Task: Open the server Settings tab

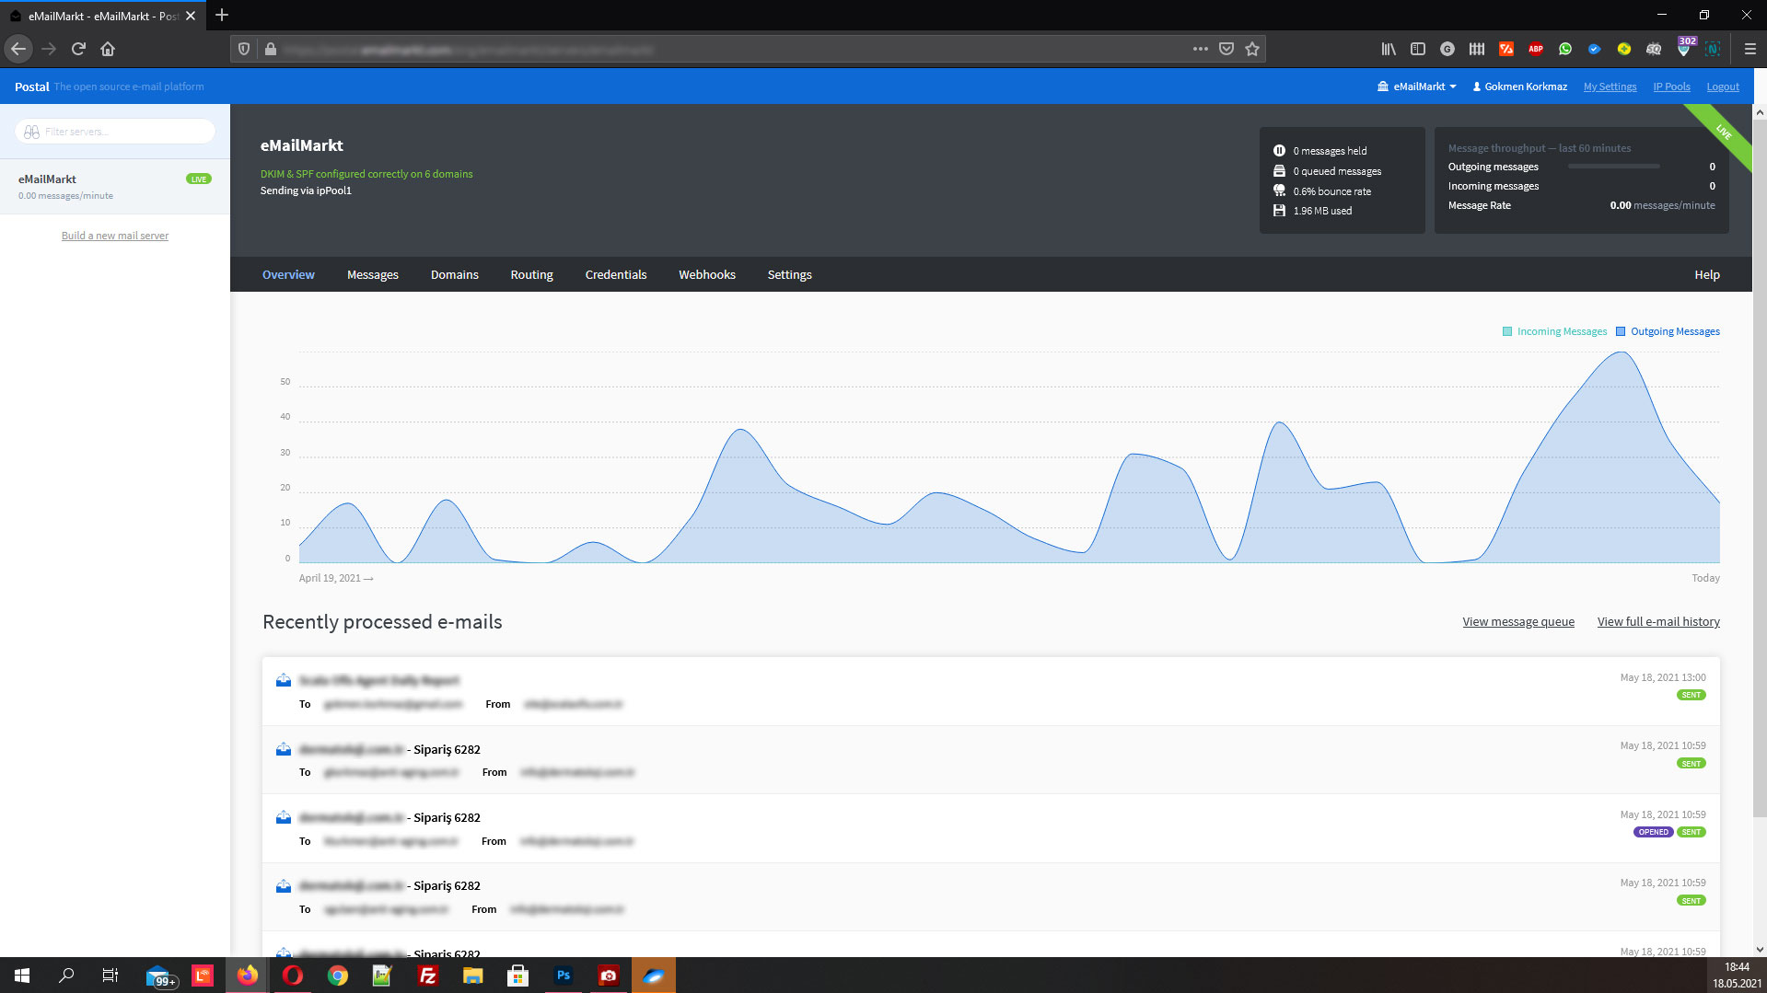Action: [790, 274]
